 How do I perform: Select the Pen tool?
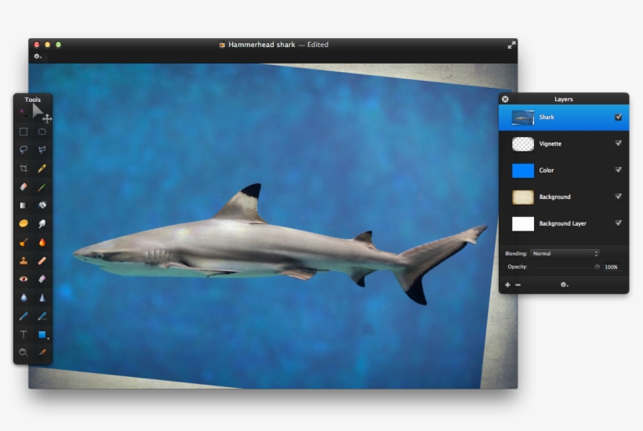pyautogui.click(x=24, y=317)
